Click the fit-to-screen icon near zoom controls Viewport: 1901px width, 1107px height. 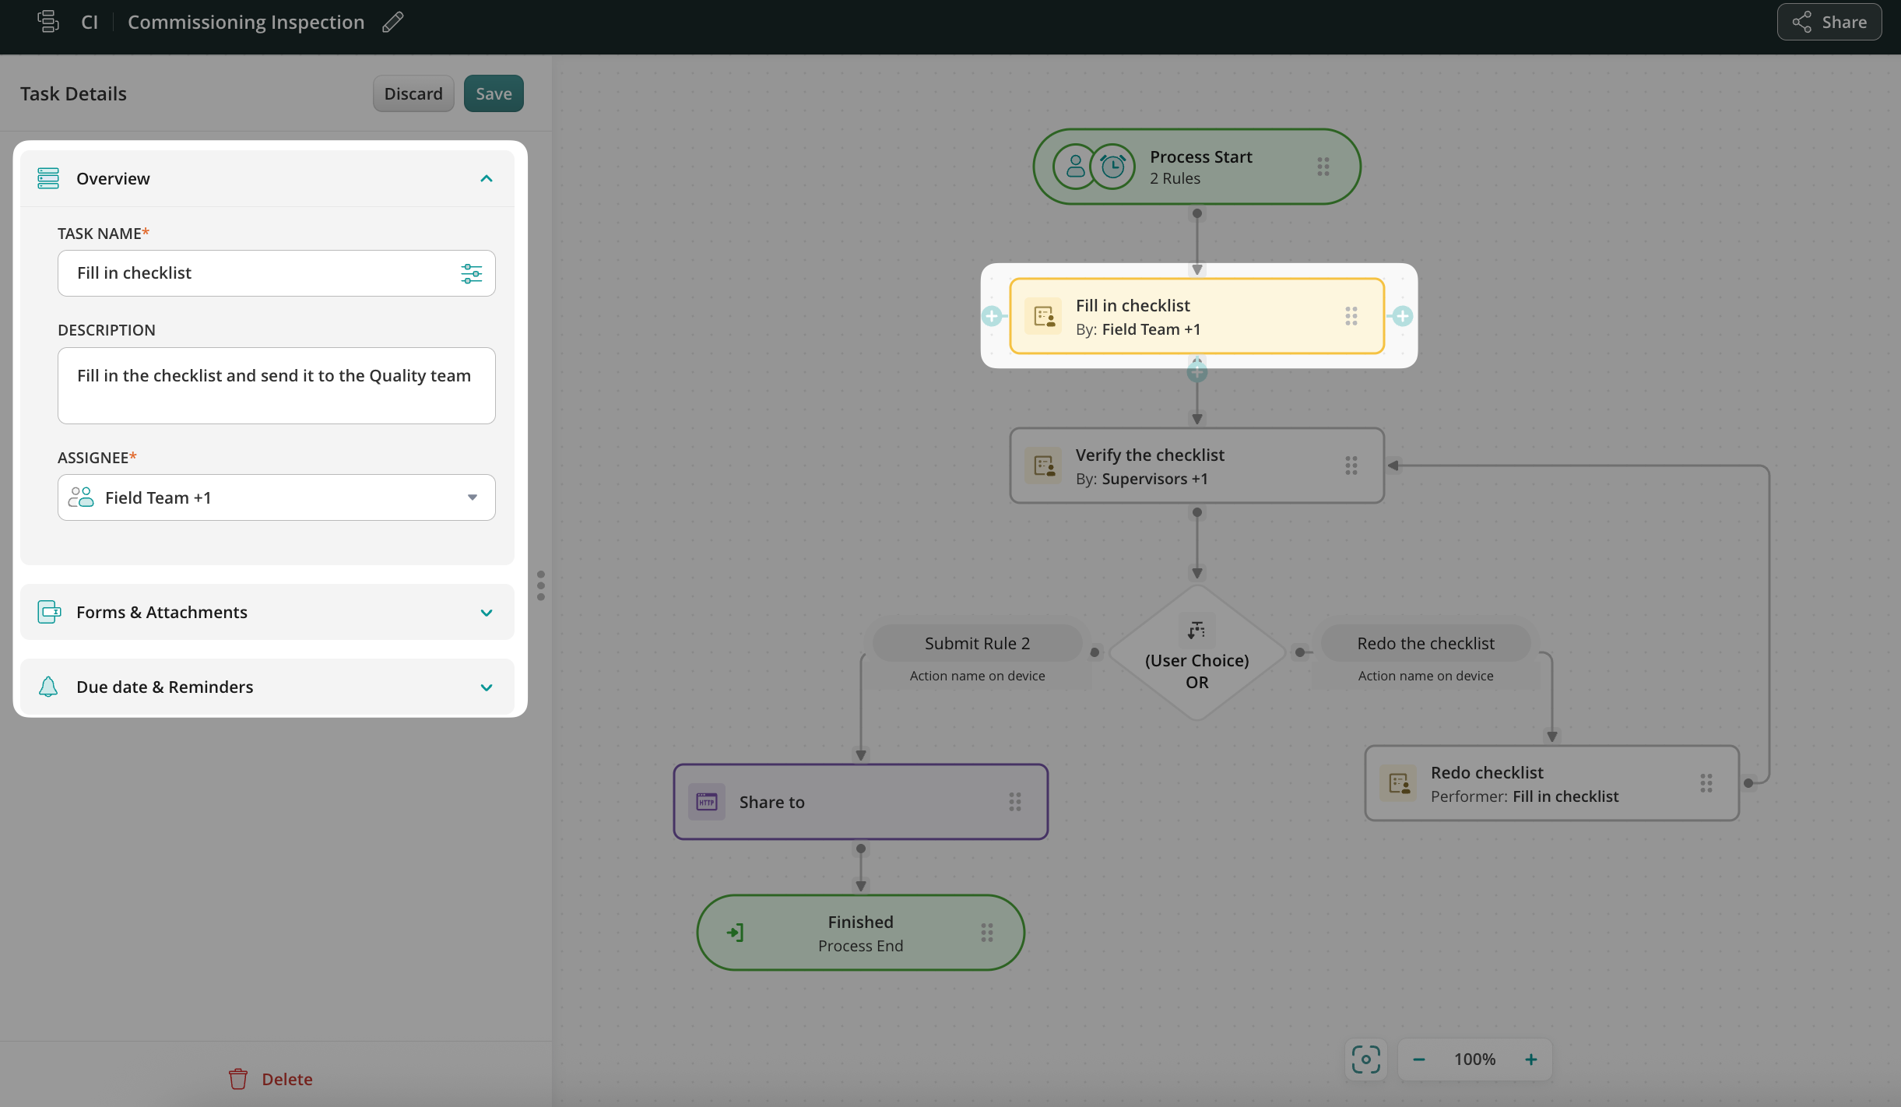tap(1365, 1059)
